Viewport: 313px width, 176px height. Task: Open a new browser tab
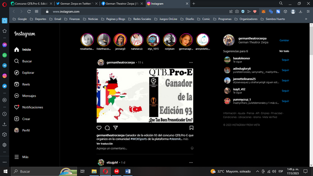[x=194, y=3]
